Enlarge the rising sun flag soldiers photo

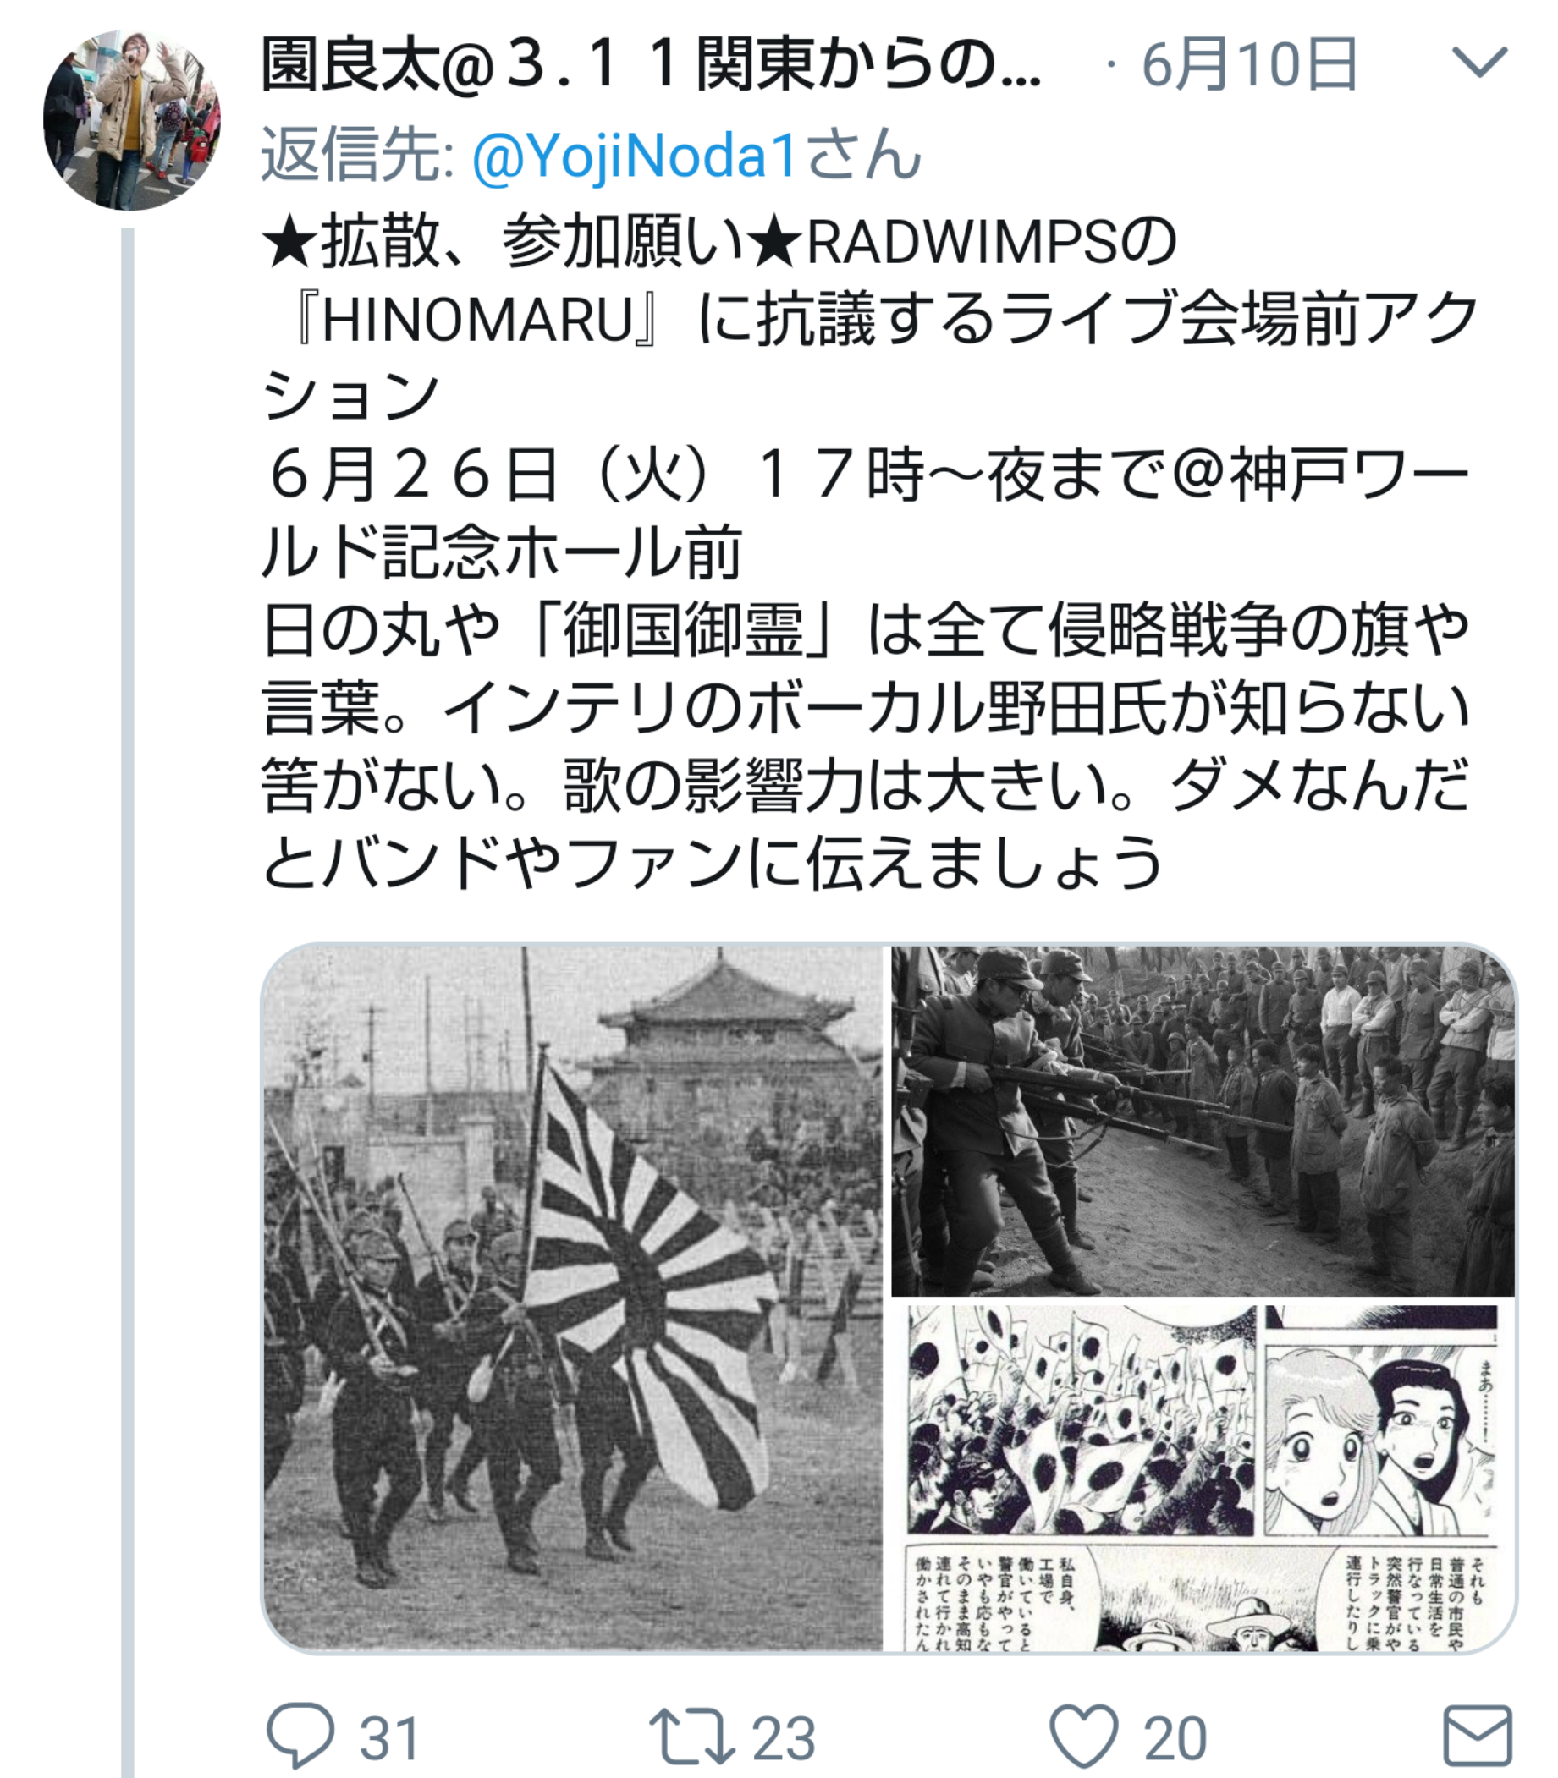[x=573, y=1298]
